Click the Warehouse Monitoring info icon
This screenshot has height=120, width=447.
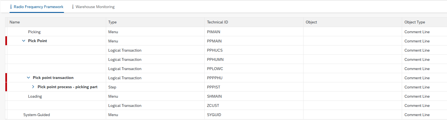tap(73, 7)
